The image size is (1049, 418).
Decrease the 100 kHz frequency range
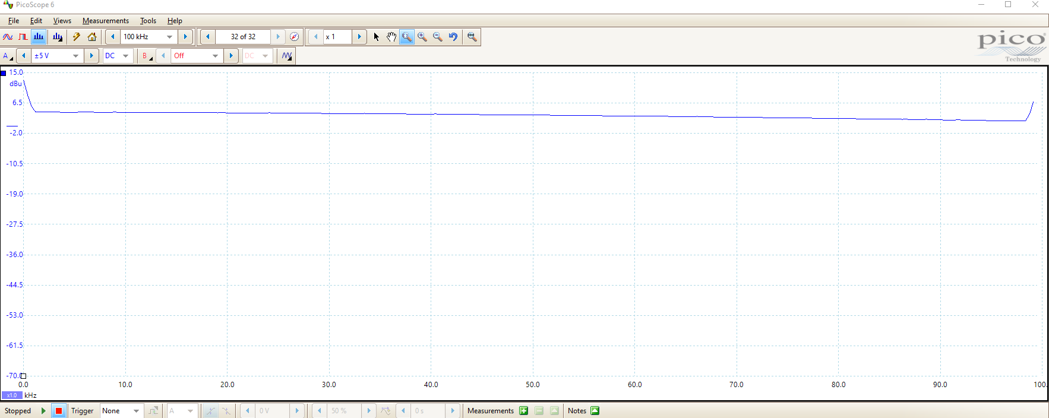(113, 37)
